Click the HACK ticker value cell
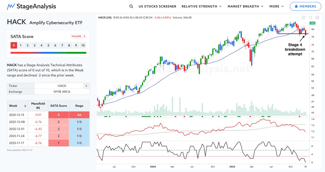 pyautogui.click(x=59, y=86)
